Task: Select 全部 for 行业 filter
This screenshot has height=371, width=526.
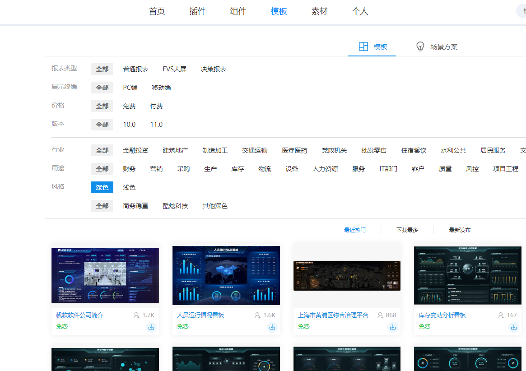Action: coord(102,150)
